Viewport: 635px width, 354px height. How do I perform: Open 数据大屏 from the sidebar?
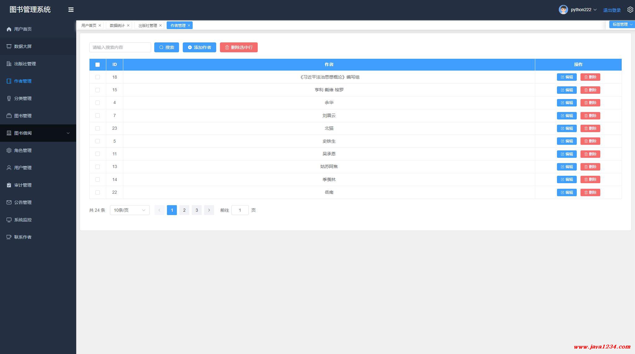23,46
